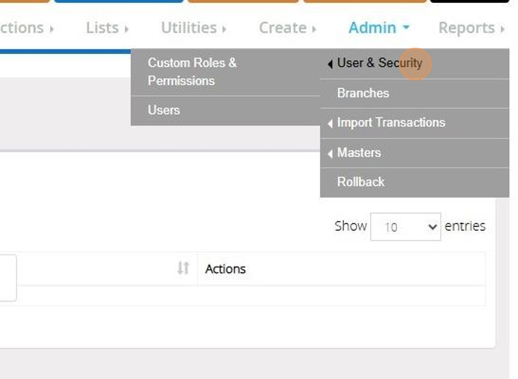Select Branches in the Admin menu
The image size is (518, 379).
pos(363,93)
